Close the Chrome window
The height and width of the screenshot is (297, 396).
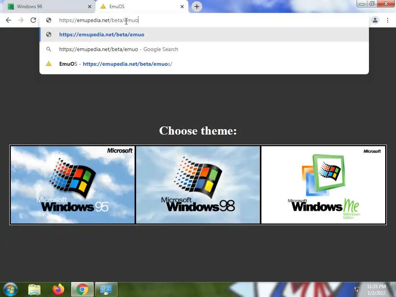coord(386,3)
